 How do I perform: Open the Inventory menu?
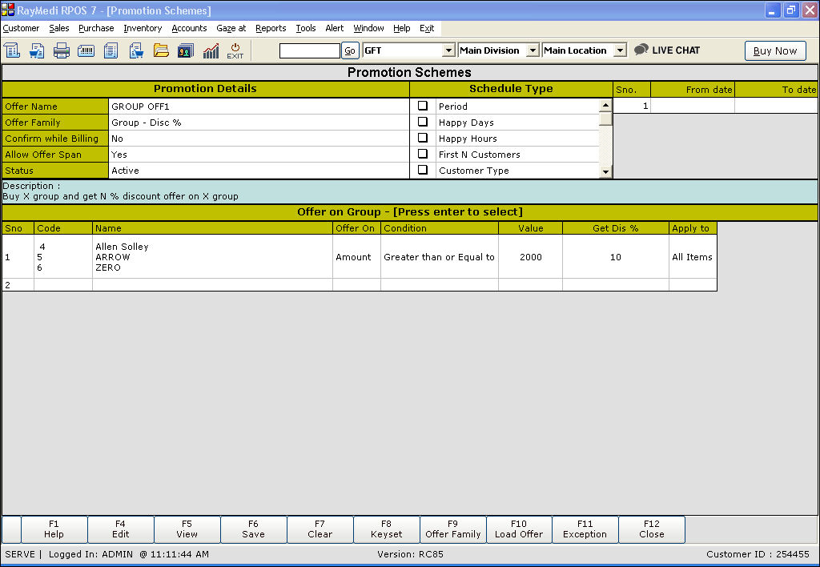click(x=143, y=28)
